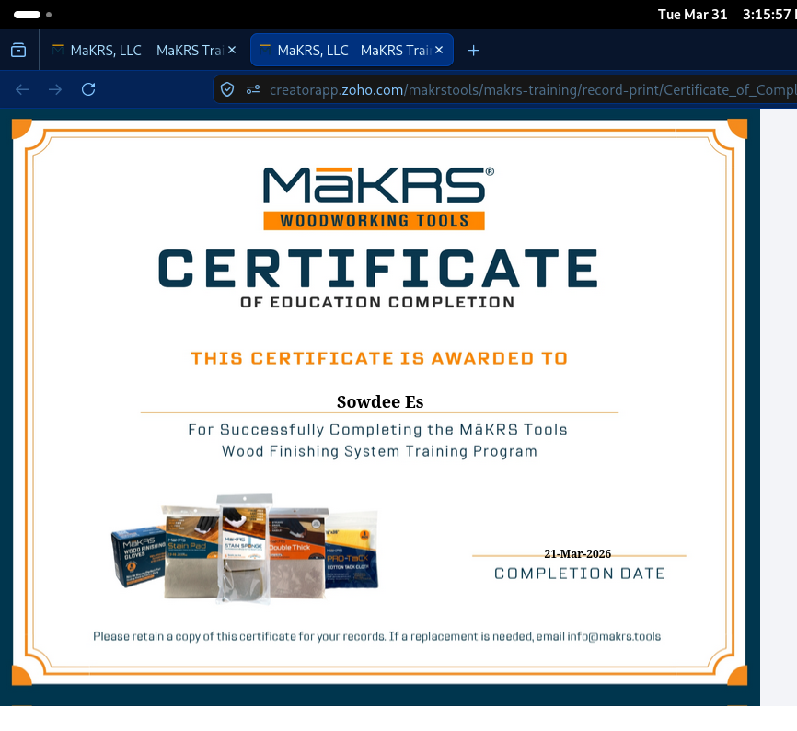Click the COMPLETION DATE label
The width and height of the screenshot is (797, 731).
[x=580, y=574]
